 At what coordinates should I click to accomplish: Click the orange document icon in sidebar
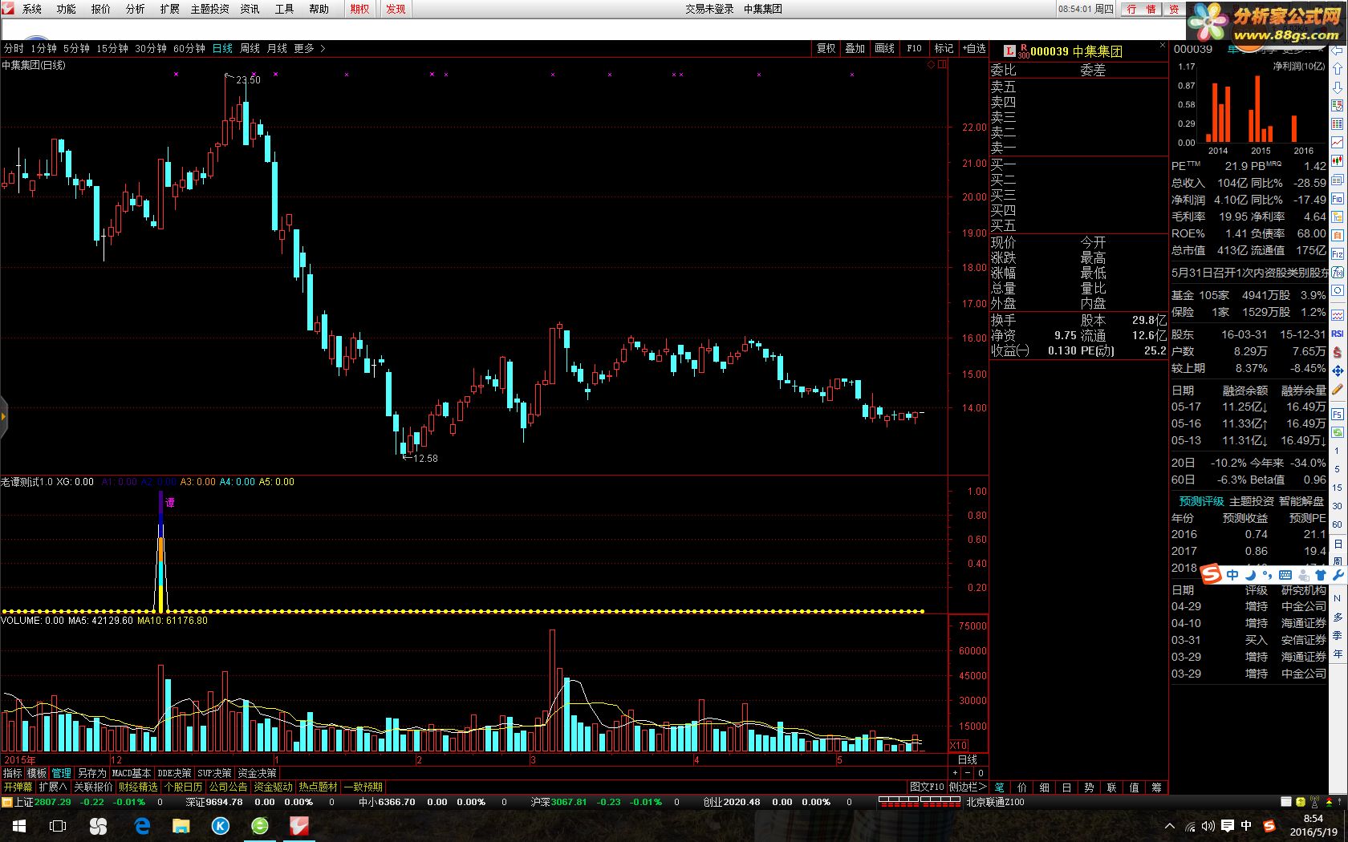(1338, 235)
